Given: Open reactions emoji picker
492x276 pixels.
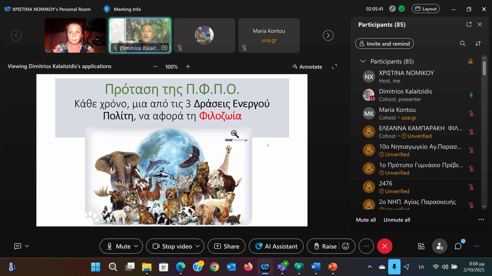Looking at the screenshot, I should pyautogui.click(x=346, y=246).
